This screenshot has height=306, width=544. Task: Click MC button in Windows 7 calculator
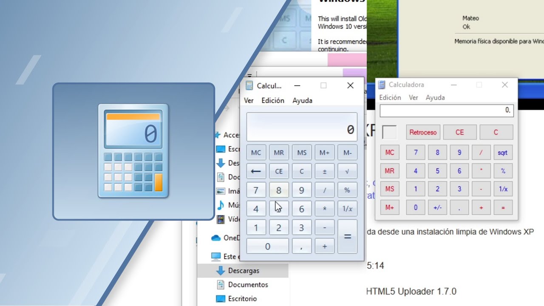click(256, 153)
